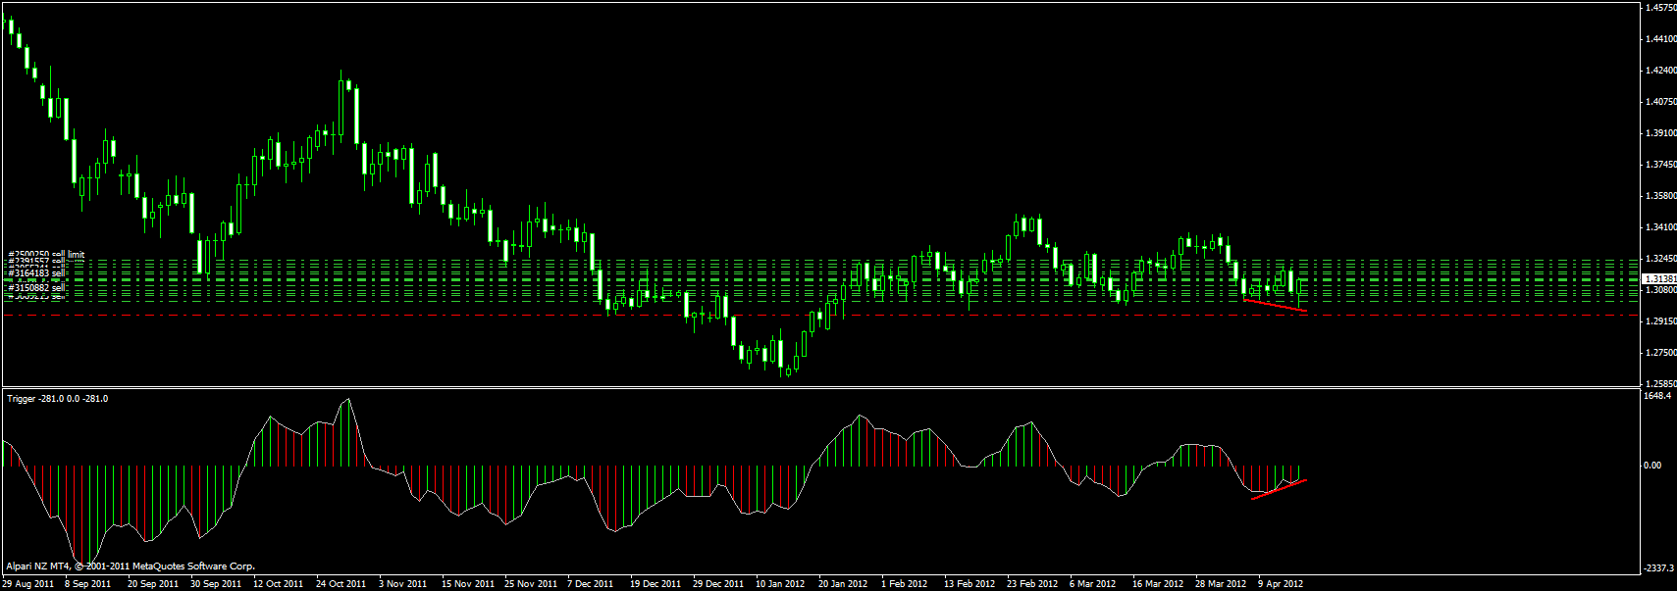Click the 10 Jan 2012 date label
Image resolution: width=1677 pixels, height=591 pixels.
(780, 584)
